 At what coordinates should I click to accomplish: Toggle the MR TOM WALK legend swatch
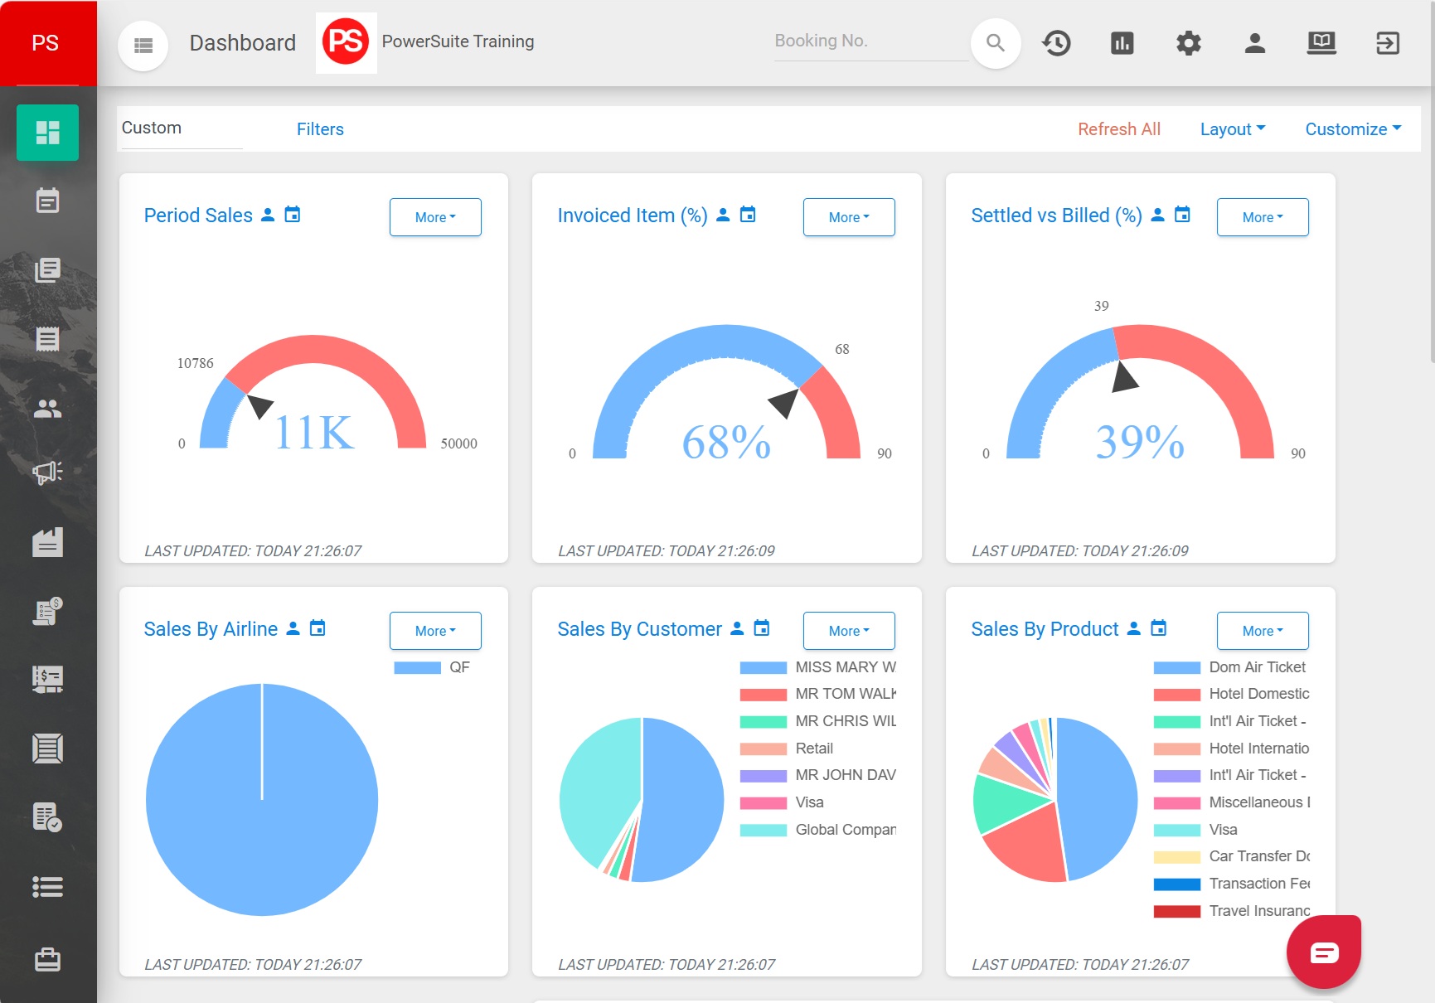click(763, 695)
